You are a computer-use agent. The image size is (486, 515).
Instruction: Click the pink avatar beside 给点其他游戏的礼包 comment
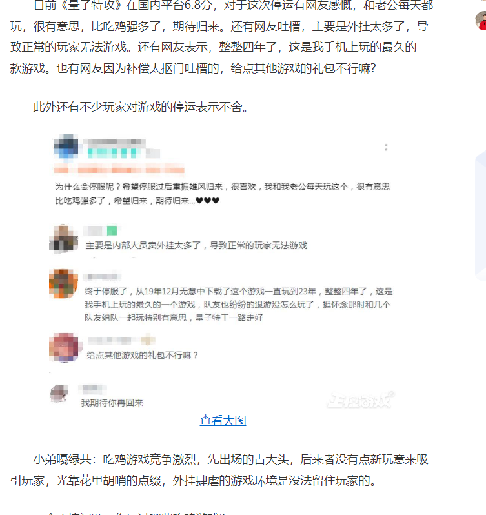point(64,347)
